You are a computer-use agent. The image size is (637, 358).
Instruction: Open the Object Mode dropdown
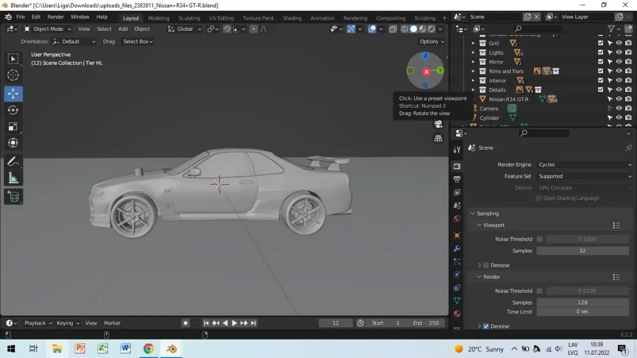(48, 29)
